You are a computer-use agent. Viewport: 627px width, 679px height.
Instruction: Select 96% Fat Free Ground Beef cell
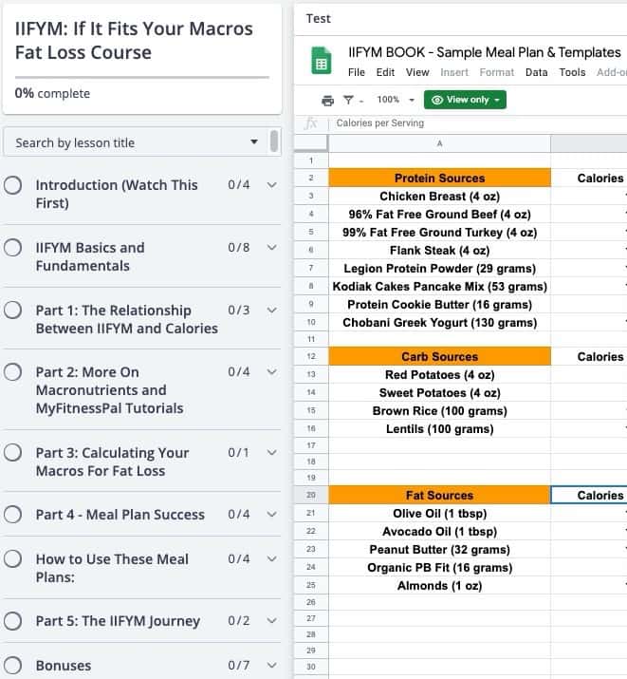440,215
